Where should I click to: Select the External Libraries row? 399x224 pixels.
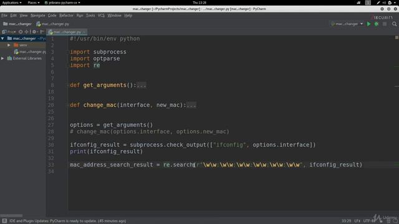coord(23,58)
